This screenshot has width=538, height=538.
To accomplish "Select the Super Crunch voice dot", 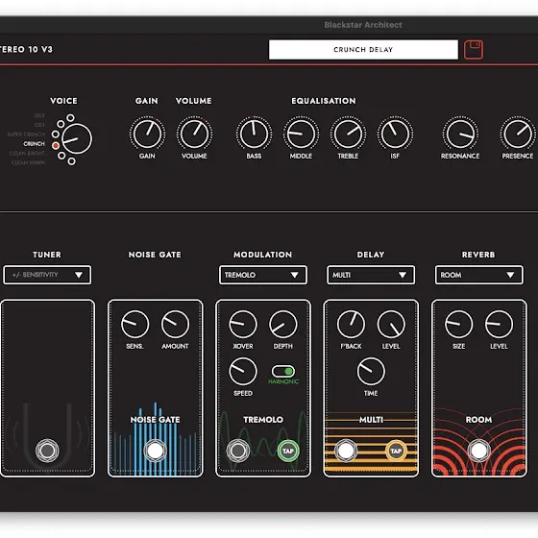I will pos(56,134).
